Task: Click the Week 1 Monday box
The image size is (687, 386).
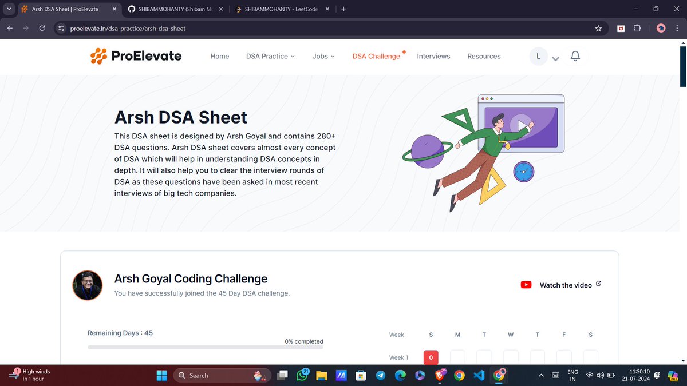Action: [457, 357]
